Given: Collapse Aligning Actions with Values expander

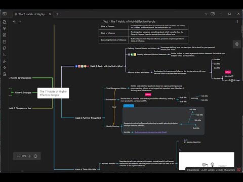Looking at the screenshot, I should (x=151, y=72).
